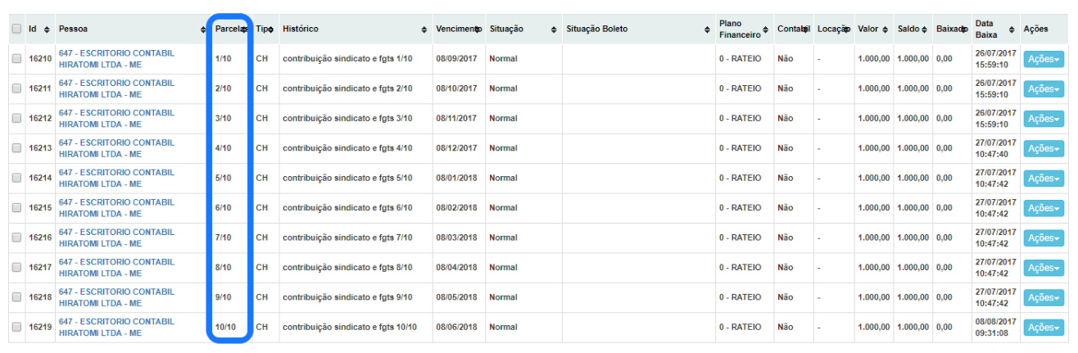1078x353 pixels.
Task: Select checkbox for row 16215
Action: [17, 208]
